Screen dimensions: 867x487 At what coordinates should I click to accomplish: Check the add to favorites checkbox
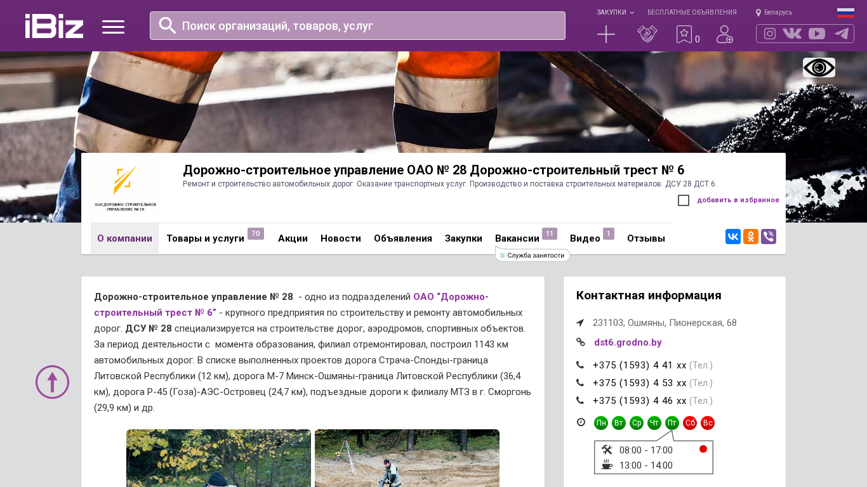(684, 200)
